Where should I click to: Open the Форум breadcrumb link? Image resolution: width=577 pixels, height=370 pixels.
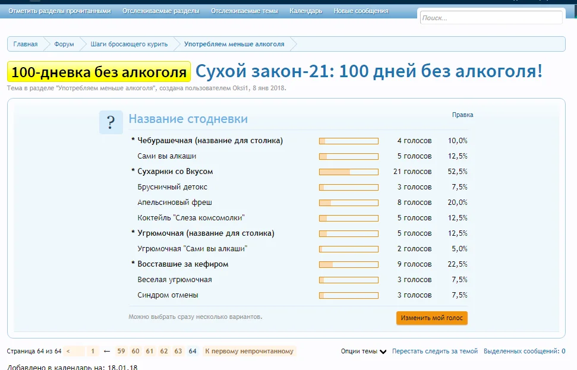click(64, 44)
